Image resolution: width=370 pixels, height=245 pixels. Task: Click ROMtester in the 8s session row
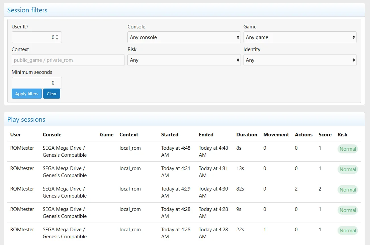click(x=22, y=148)
